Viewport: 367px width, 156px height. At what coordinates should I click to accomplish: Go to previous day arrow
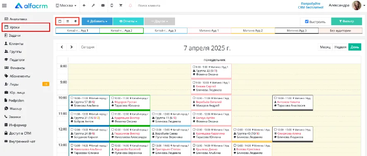(x=62, y=47)
